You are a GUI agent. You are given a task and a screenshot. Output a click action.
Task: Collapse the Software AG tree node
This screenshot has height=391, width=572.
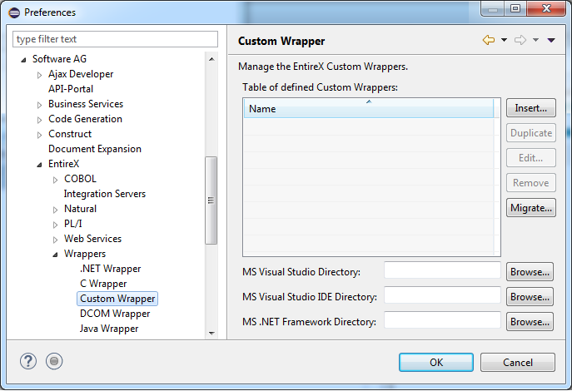[23, 60]
